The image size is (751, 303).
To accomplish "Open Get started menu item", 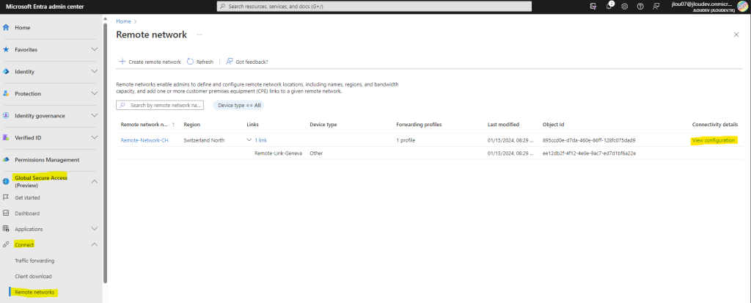I will (x=27, y=197).
